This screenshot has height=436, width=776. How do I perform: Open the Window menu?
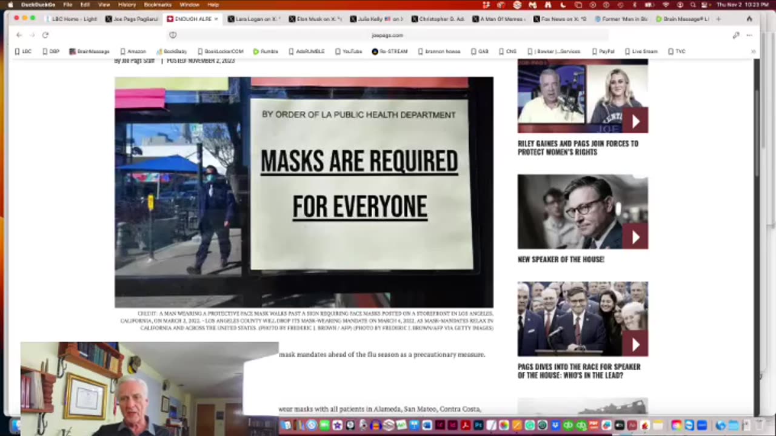tap(189, 4)
